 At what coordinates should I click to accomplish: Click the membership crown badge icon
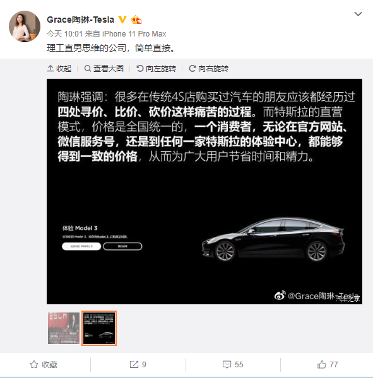(136, 20)
